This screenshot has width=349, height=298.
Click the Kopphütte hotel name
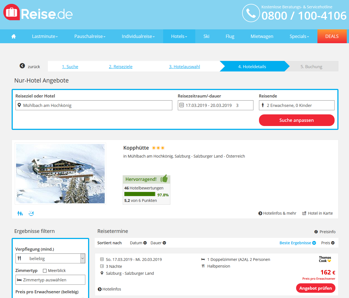click(x=136, y=148)
